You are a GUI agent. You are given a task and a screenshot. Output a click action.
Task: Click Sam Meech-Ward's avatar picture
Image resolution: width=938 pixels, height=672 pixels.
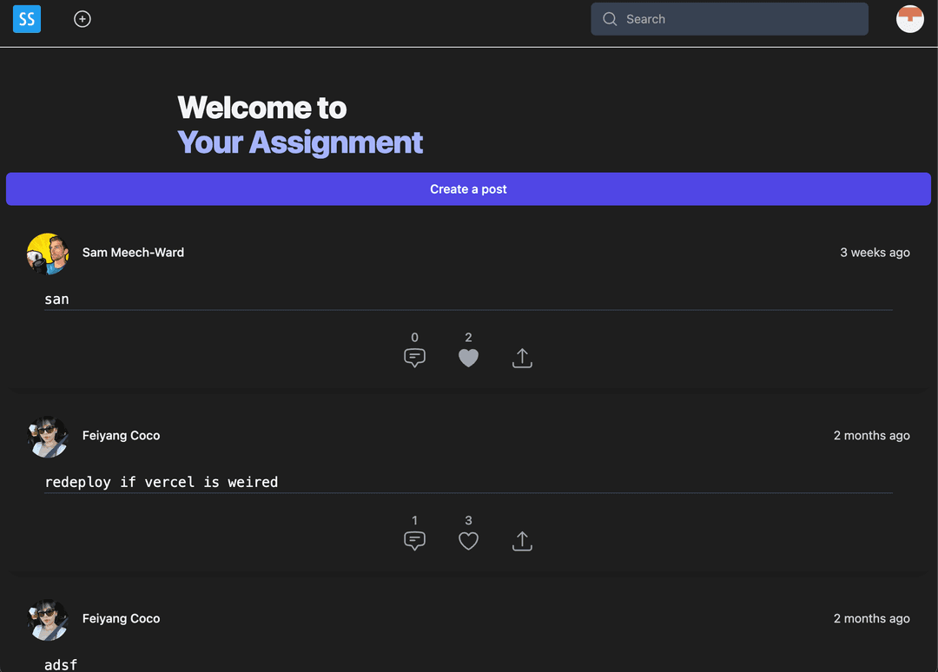coord(48,254)
